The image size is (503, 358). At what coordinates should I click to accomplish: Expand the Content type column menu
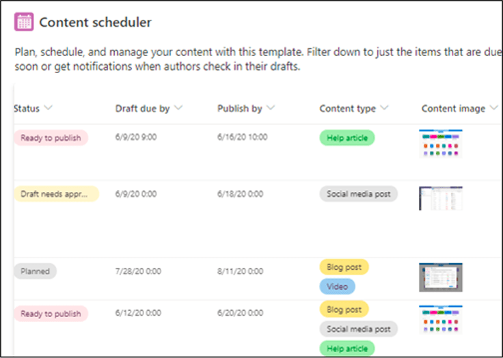[384, 108]
